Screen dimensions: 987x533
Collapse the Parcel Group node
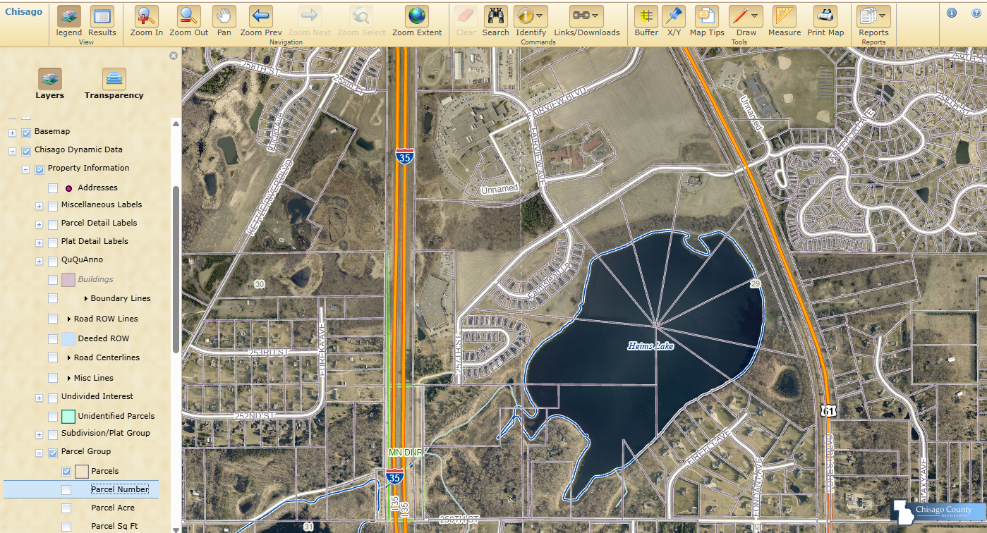tap(39, 453)
